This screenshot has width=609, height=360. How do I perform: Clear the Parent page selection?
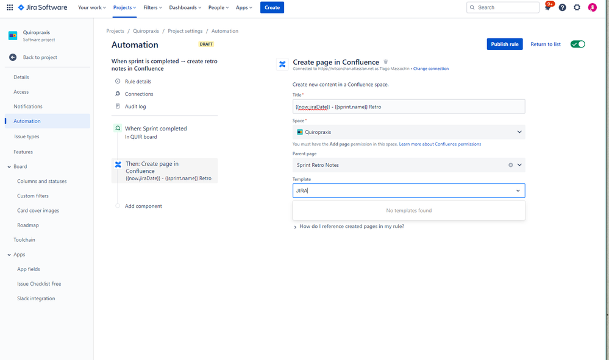coord(510,165)
